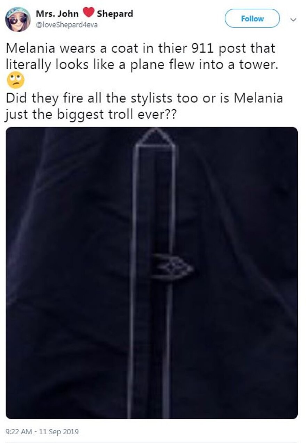Click the "11 Sep 2019" date text

[58, 432]
